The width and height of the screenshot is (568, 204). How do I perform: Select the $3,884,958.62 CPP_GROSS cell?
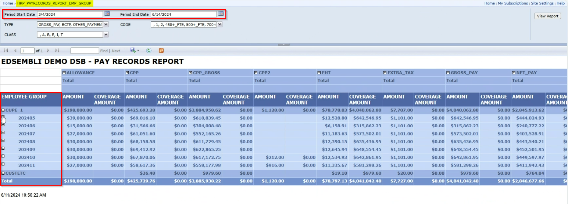205,110
